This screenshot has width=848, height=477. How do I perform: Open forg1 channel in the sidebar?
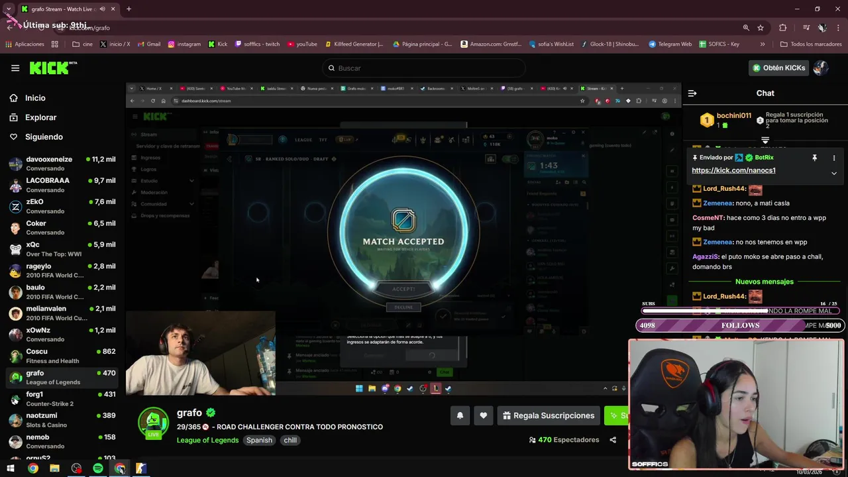tap(62, 398)
